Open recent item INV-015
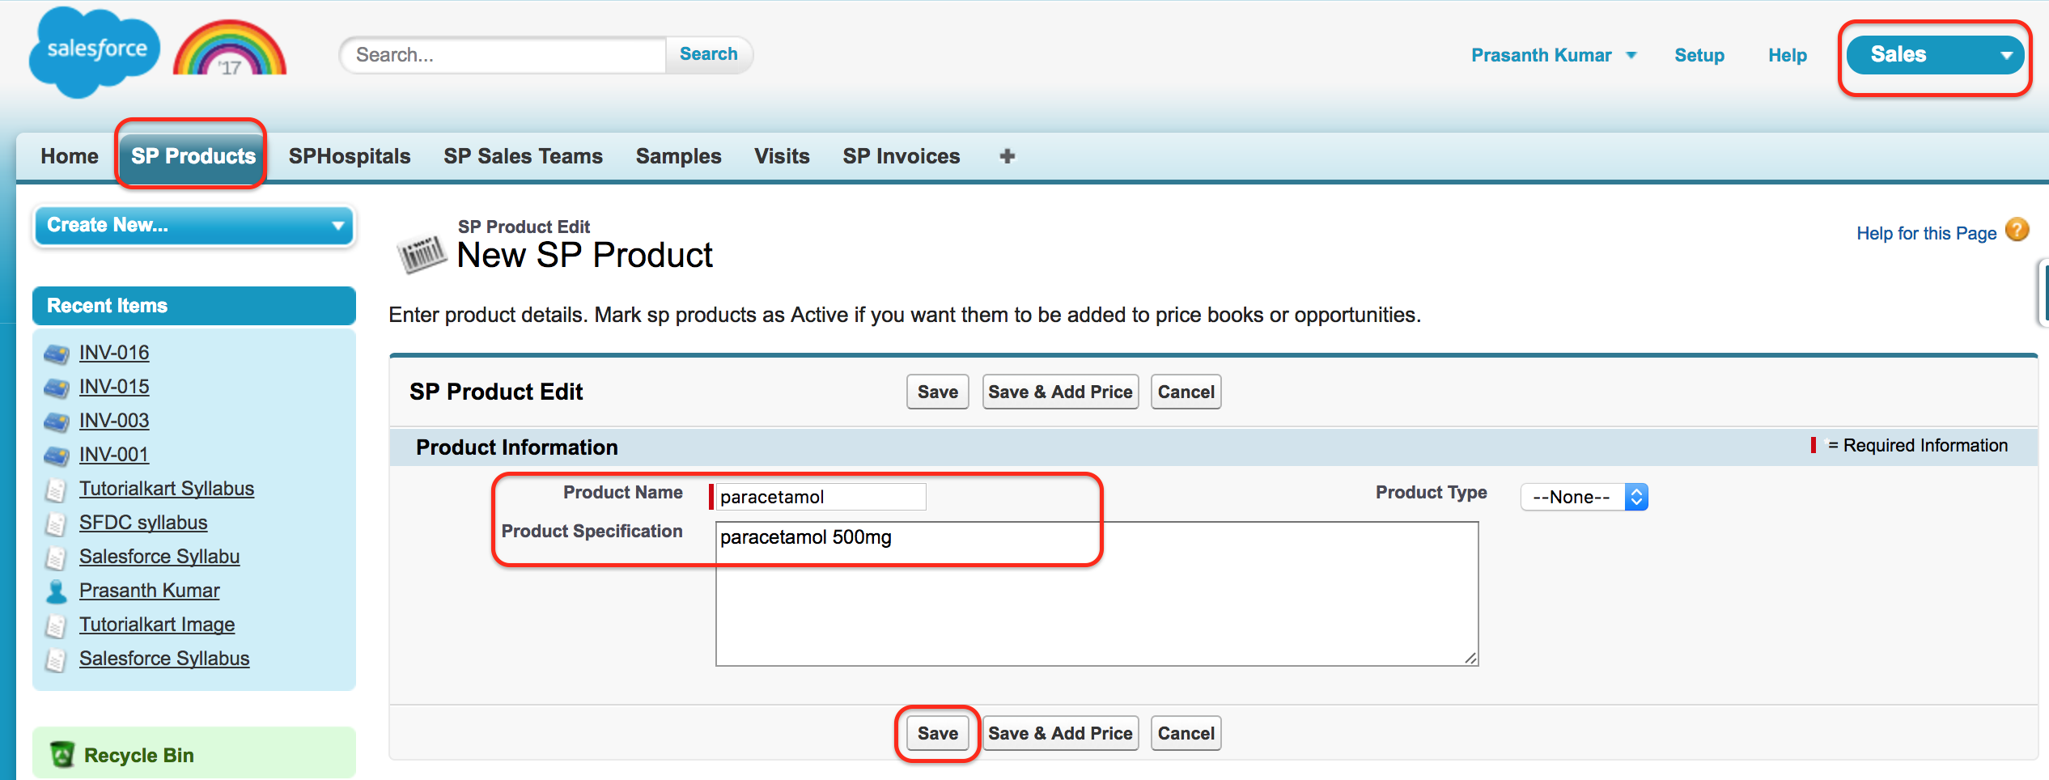 pyautogui.click(x=114, y=387)
